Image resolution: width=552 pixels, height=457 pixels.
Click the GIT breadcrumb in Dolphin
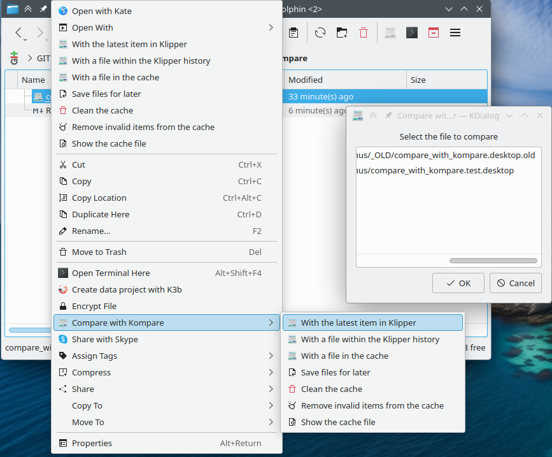tap(44, 58)
